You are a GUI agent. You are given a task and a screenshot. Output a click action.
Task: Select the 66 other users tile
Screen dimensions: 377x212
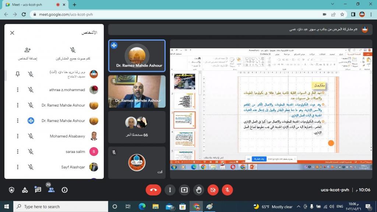[x=137, y=126]
